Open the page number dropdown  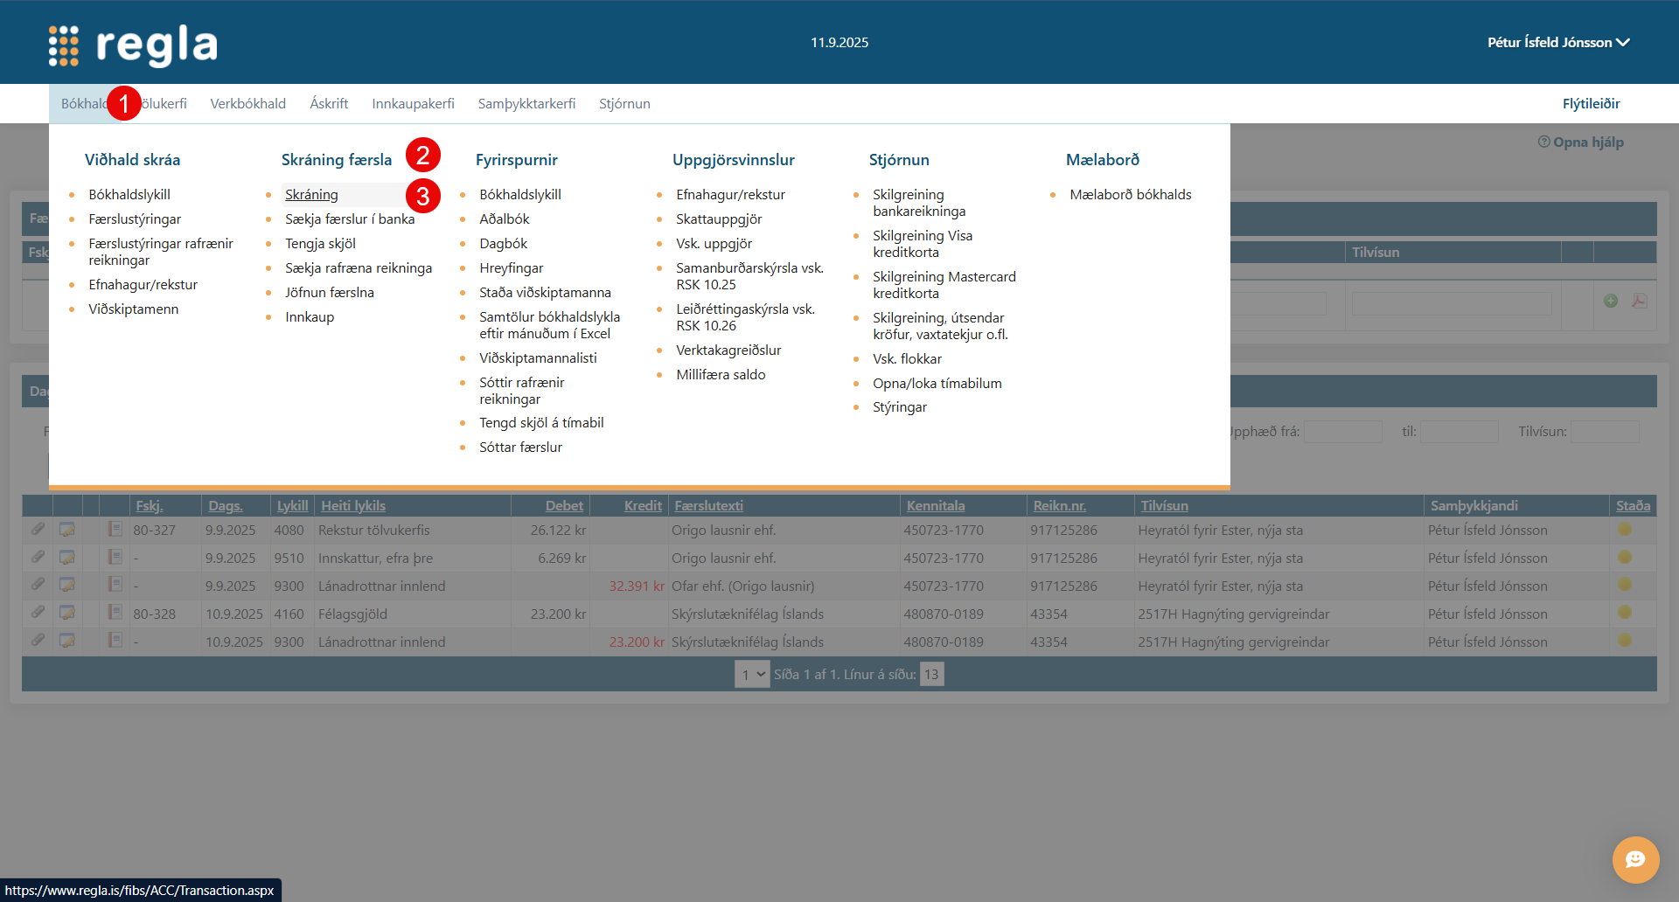[x=752, y=674]
